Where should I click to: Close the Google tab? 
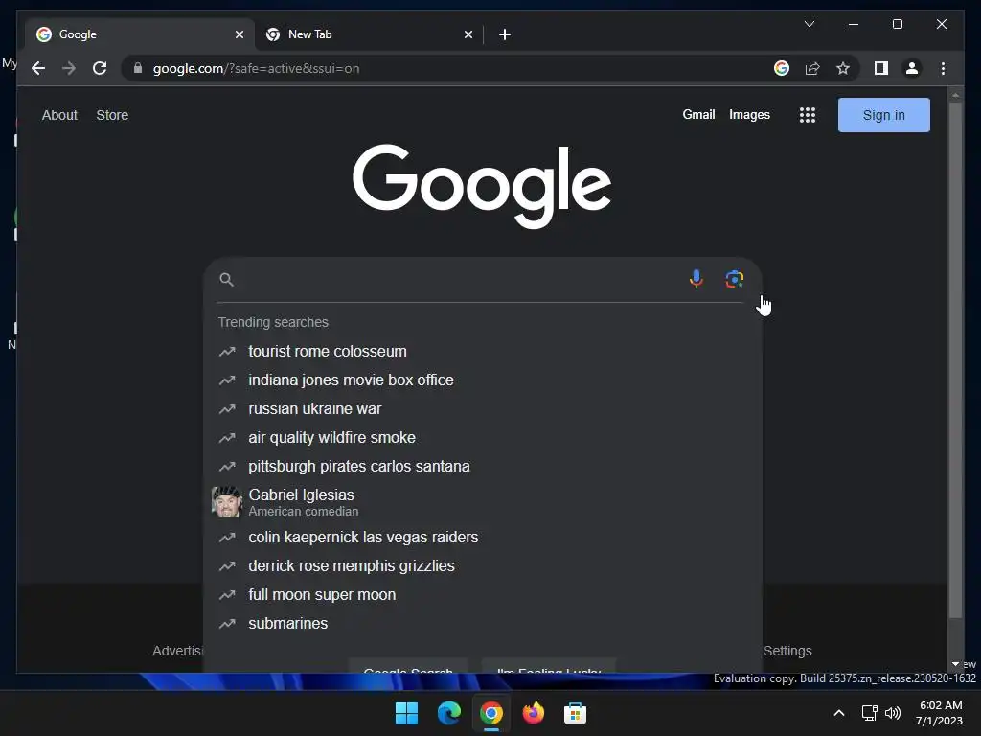239,34
